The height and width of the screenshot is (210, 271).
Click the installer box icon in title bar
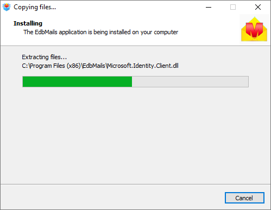[x=7, y=7]
